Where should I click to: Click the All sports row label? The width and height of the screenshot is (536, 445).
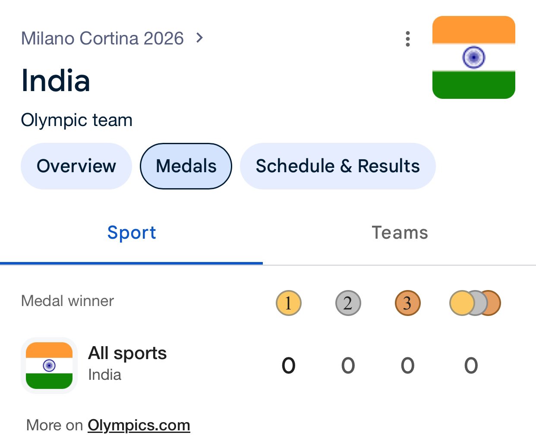click(x=127, y=353)
